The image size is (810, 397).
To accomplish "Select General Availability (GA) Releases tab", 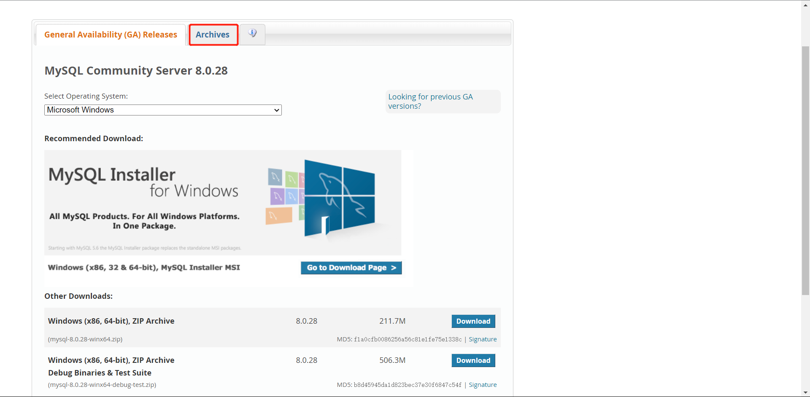I will [x=111, y=35].
